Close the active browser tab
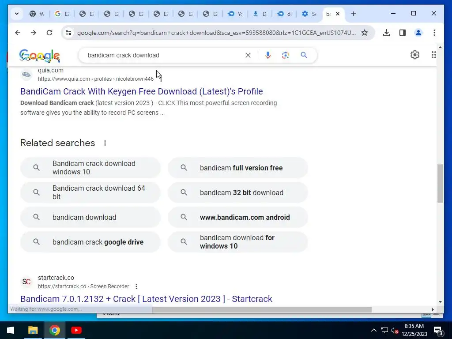This screenshot has height=339, width=452. [x=338, y=14]
